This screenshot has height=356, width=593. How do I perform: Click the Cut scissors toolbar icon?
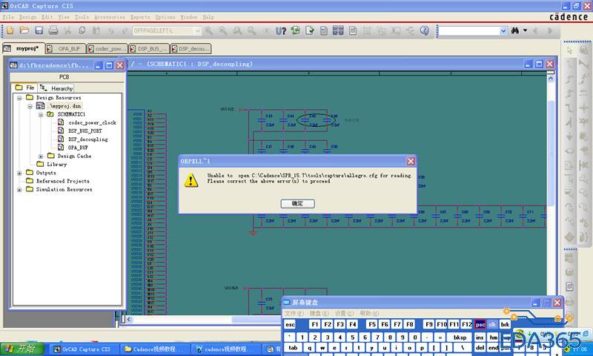[67, 30]
